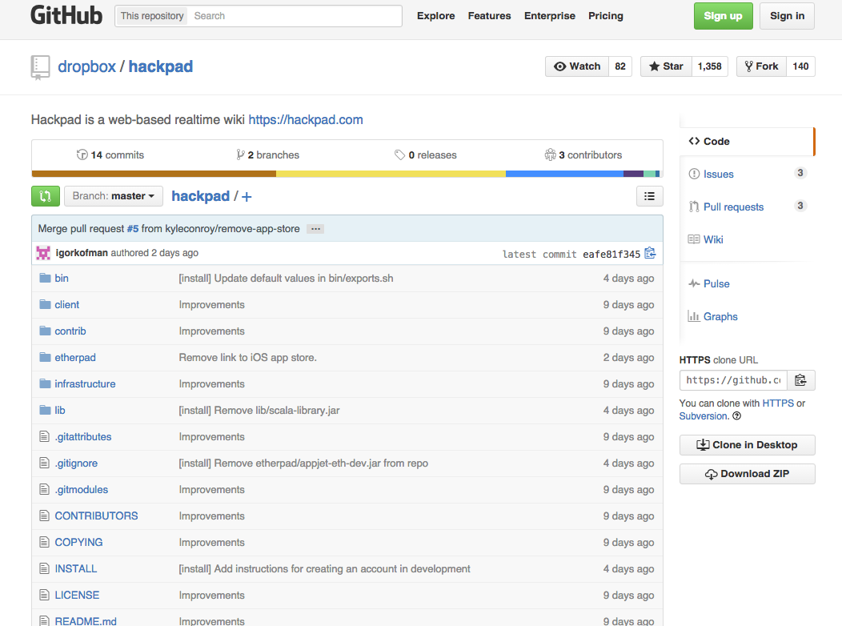Copy HTTPS clone URL with clipboard icon
Image resolution: width=842 pixels, height=626 pixels.
(800, 380)
